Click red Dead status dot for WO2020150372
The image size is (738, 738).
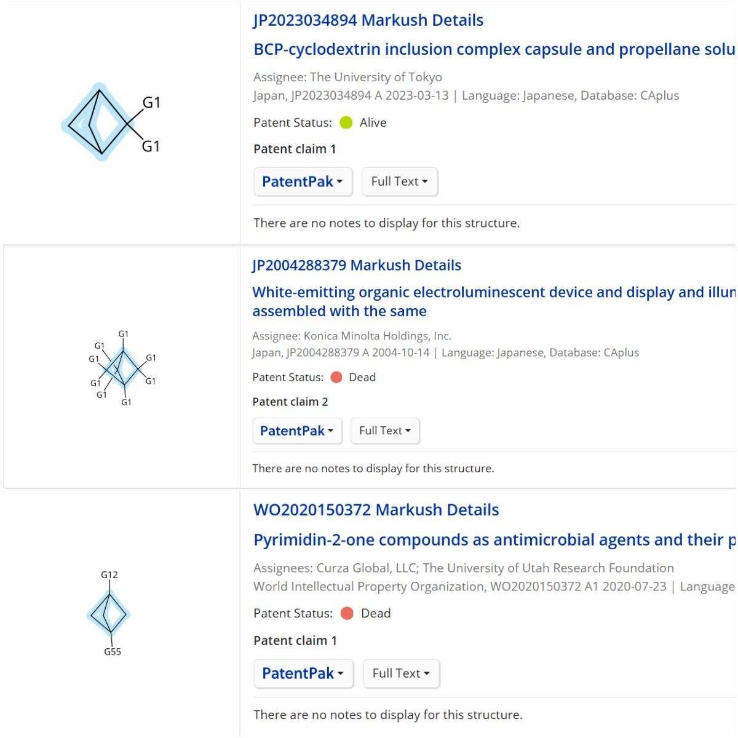click(347, 613)
